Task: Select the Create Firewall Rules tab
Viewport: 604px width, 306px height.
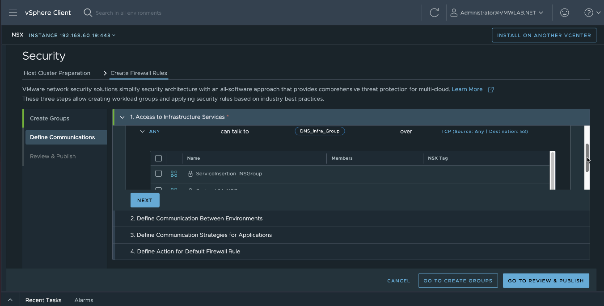Action: 139,73
